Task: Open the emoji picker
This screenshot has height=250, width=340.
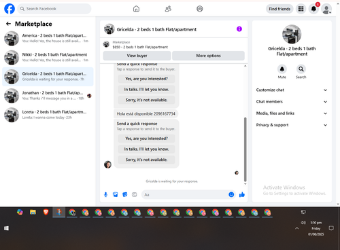Action: click(231, 194)
